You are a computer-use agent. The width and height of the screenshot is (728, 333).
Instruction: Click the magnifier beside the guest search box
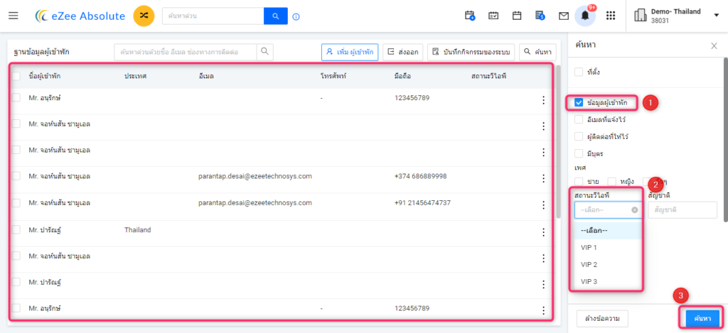[x=264, y=52]
